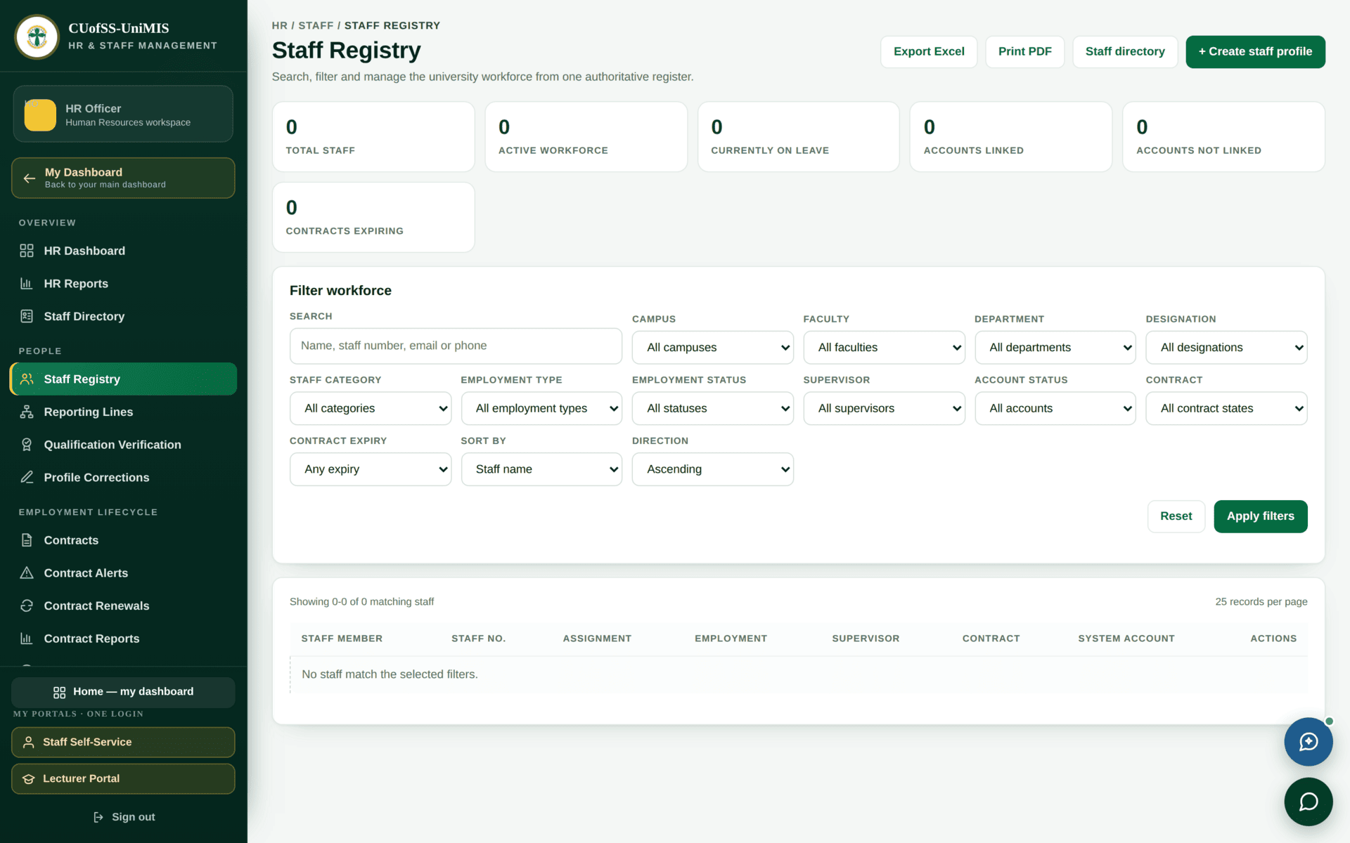
Task: Click the Apply filters button
Action: (1260, 516)
